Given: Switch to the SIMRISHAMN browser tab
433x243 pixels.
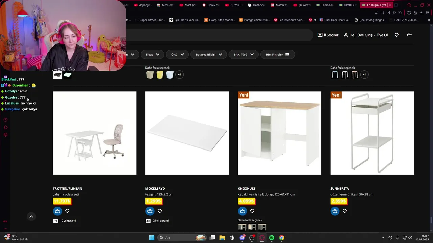Looking at the screenshot, I should (347, 5).
